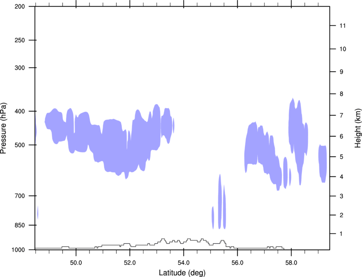Click the "Height (km)" axis title
The image size is (362, 277).
tap(358, 128)
